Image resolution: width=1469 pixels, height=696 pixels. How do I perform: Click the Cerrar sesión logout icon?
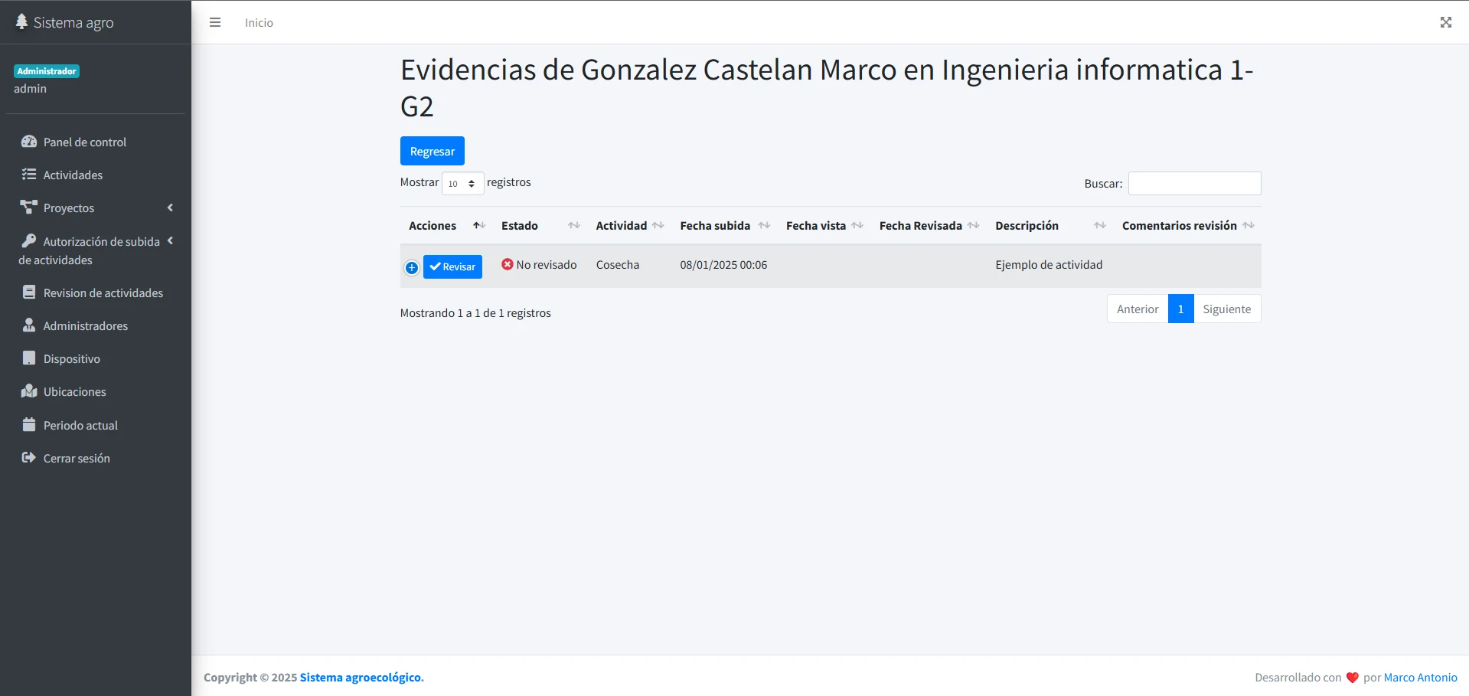coord(29,458)
